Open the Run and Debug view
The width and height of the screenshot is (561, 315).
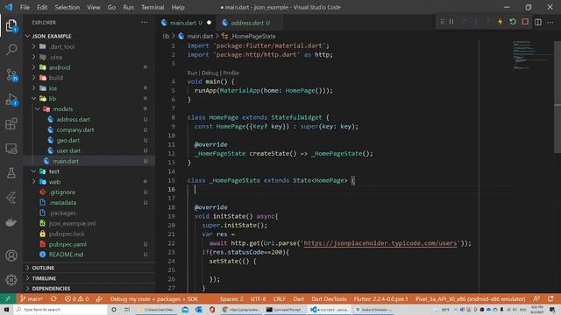pyautogui.click(x=11, y=100)
